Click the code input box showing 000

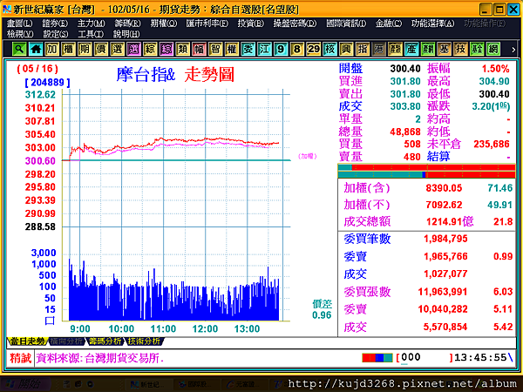pos(425,358)
